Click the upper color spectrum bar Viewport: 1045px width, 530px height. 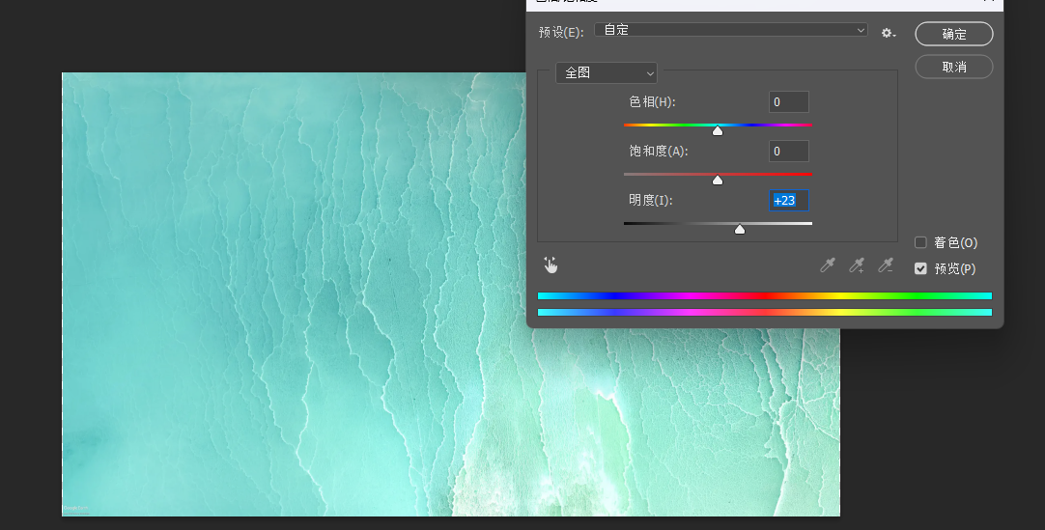[764, 295]
